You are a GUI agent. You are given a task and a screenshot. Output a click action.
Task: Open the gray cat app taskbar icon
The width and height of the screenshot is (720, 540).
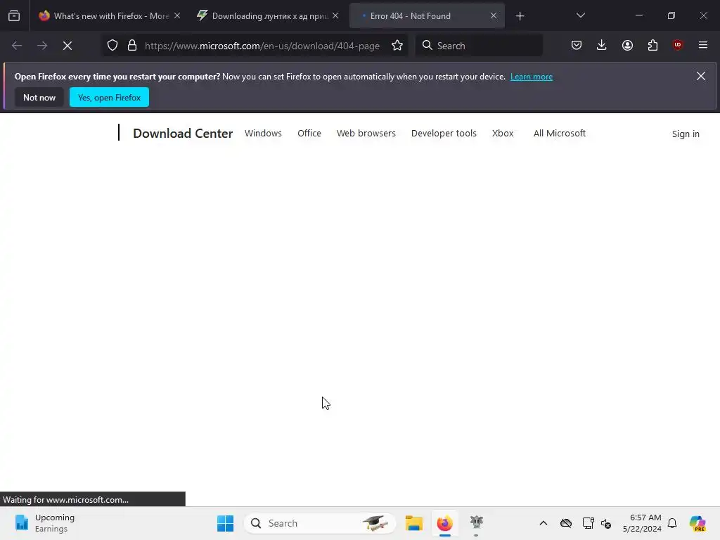pyautogui.click(x=476, y=523)
